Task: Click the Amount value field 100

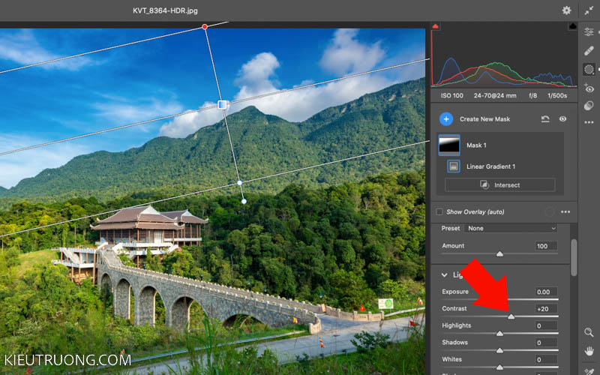Action: click(546, 246)
